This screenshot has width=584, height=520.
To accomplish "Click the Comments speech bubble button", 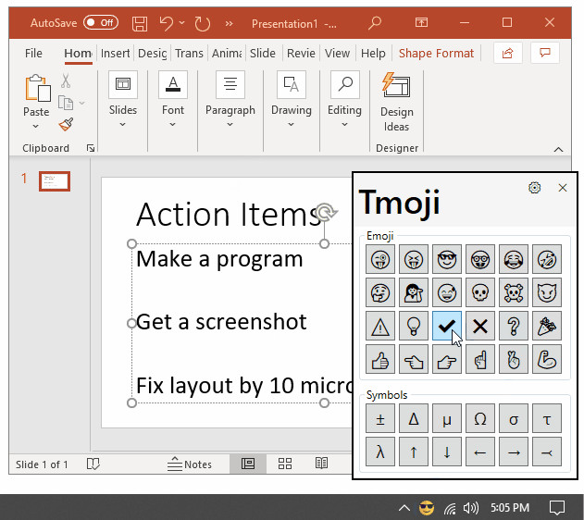I will point(545,53).
